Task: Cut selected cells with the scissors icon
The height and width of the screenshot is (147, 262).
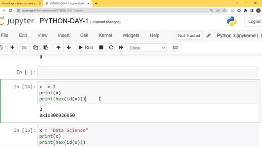Action: coord(25,47)
